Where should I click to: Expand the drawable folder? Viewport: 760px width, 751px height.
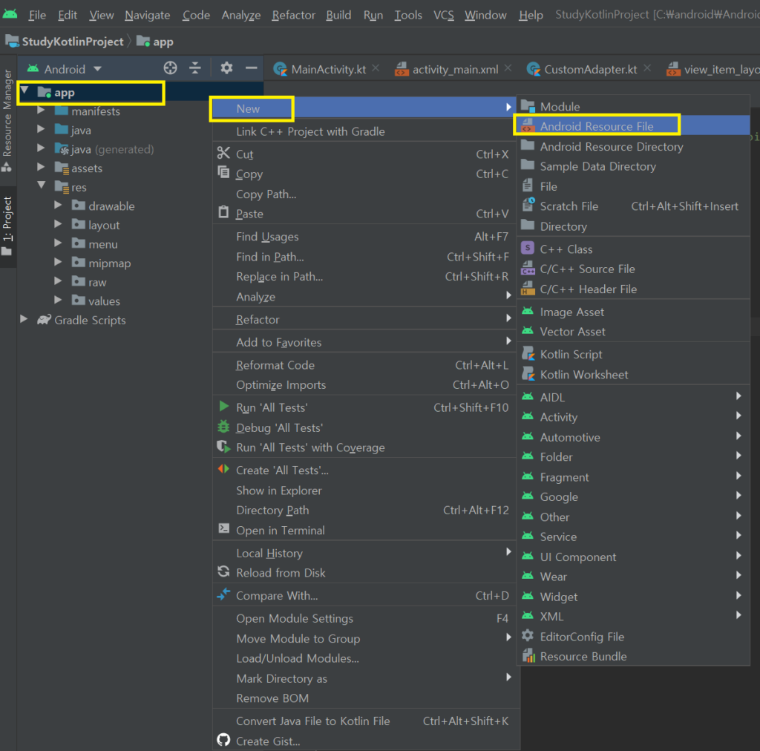tap(59, 206)
